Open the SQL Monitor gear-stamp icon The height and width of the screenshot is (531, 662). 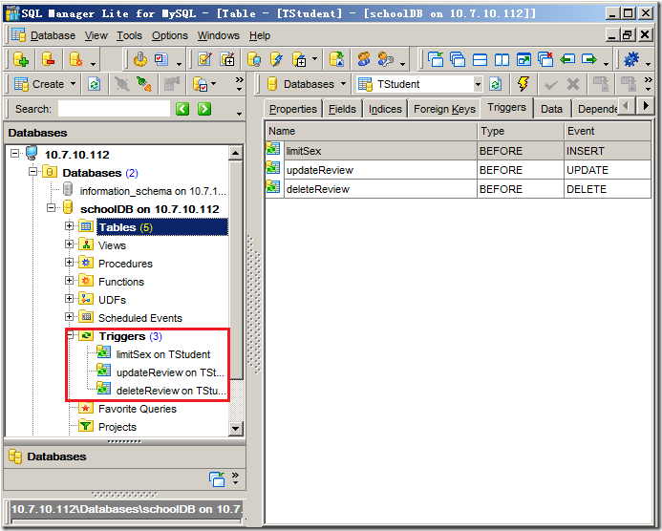(140, 59)
